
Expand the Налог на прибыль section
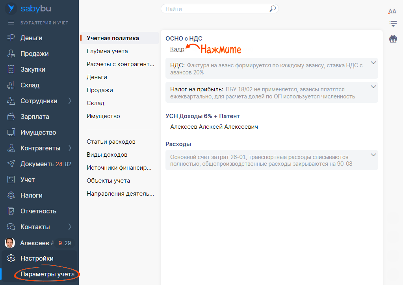tap(373, 87)
